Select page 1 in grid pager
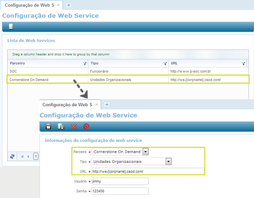The height and width of the screenshot is (198, 254). point(36,156)
